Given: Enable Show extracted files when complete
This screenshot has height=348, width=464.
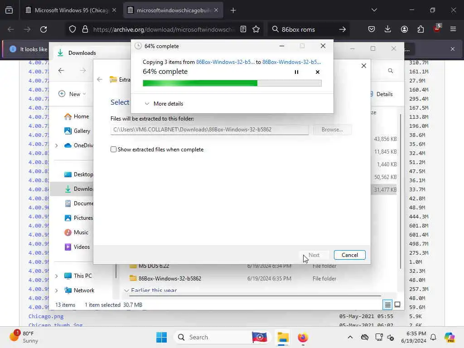Looking at the screenshot, I should click(x=113, y=150).
